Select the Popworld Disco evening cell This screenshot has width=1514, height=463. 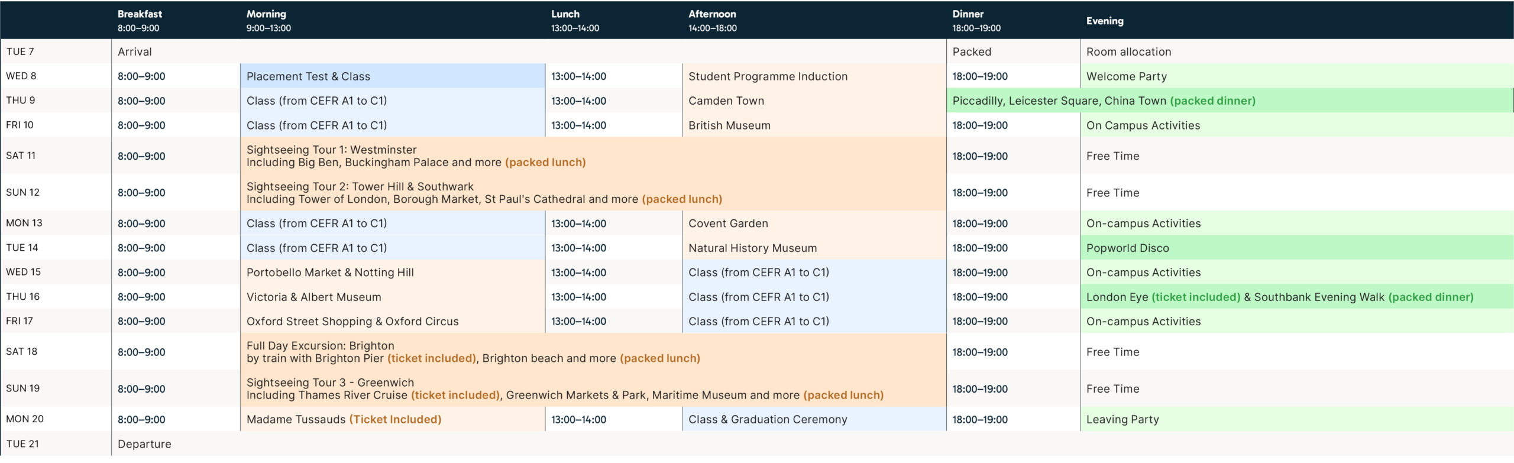[1127, 248]
